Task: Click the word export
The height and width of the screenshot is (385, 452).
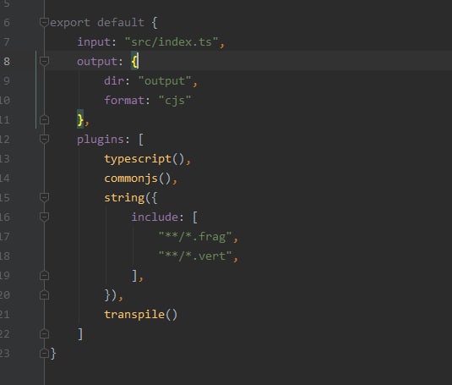Action: tap(70, 23)
